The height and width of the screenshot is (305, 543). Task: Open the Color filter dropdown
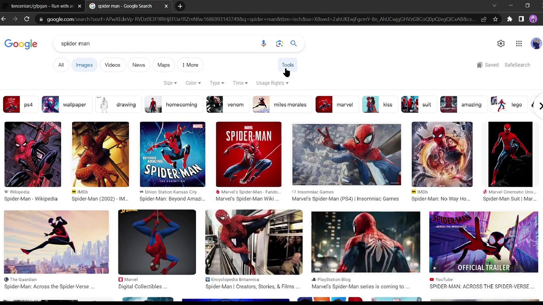193,83
